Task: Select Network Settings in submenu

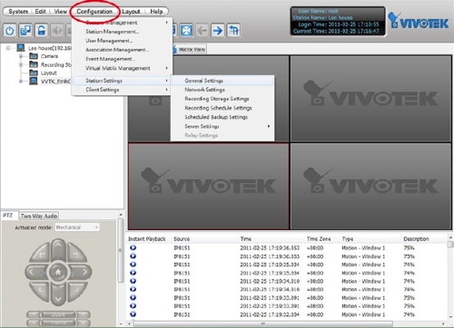Action: tap(222, 90)
